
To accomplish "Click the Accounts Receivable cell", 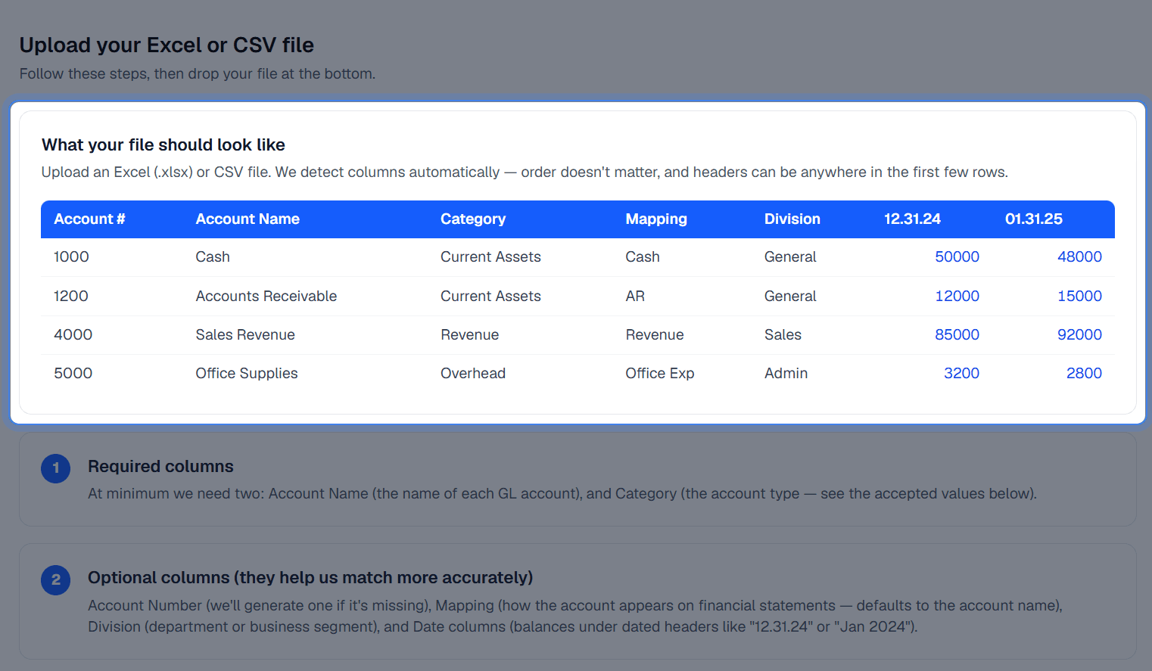I will tap(266, 297).
